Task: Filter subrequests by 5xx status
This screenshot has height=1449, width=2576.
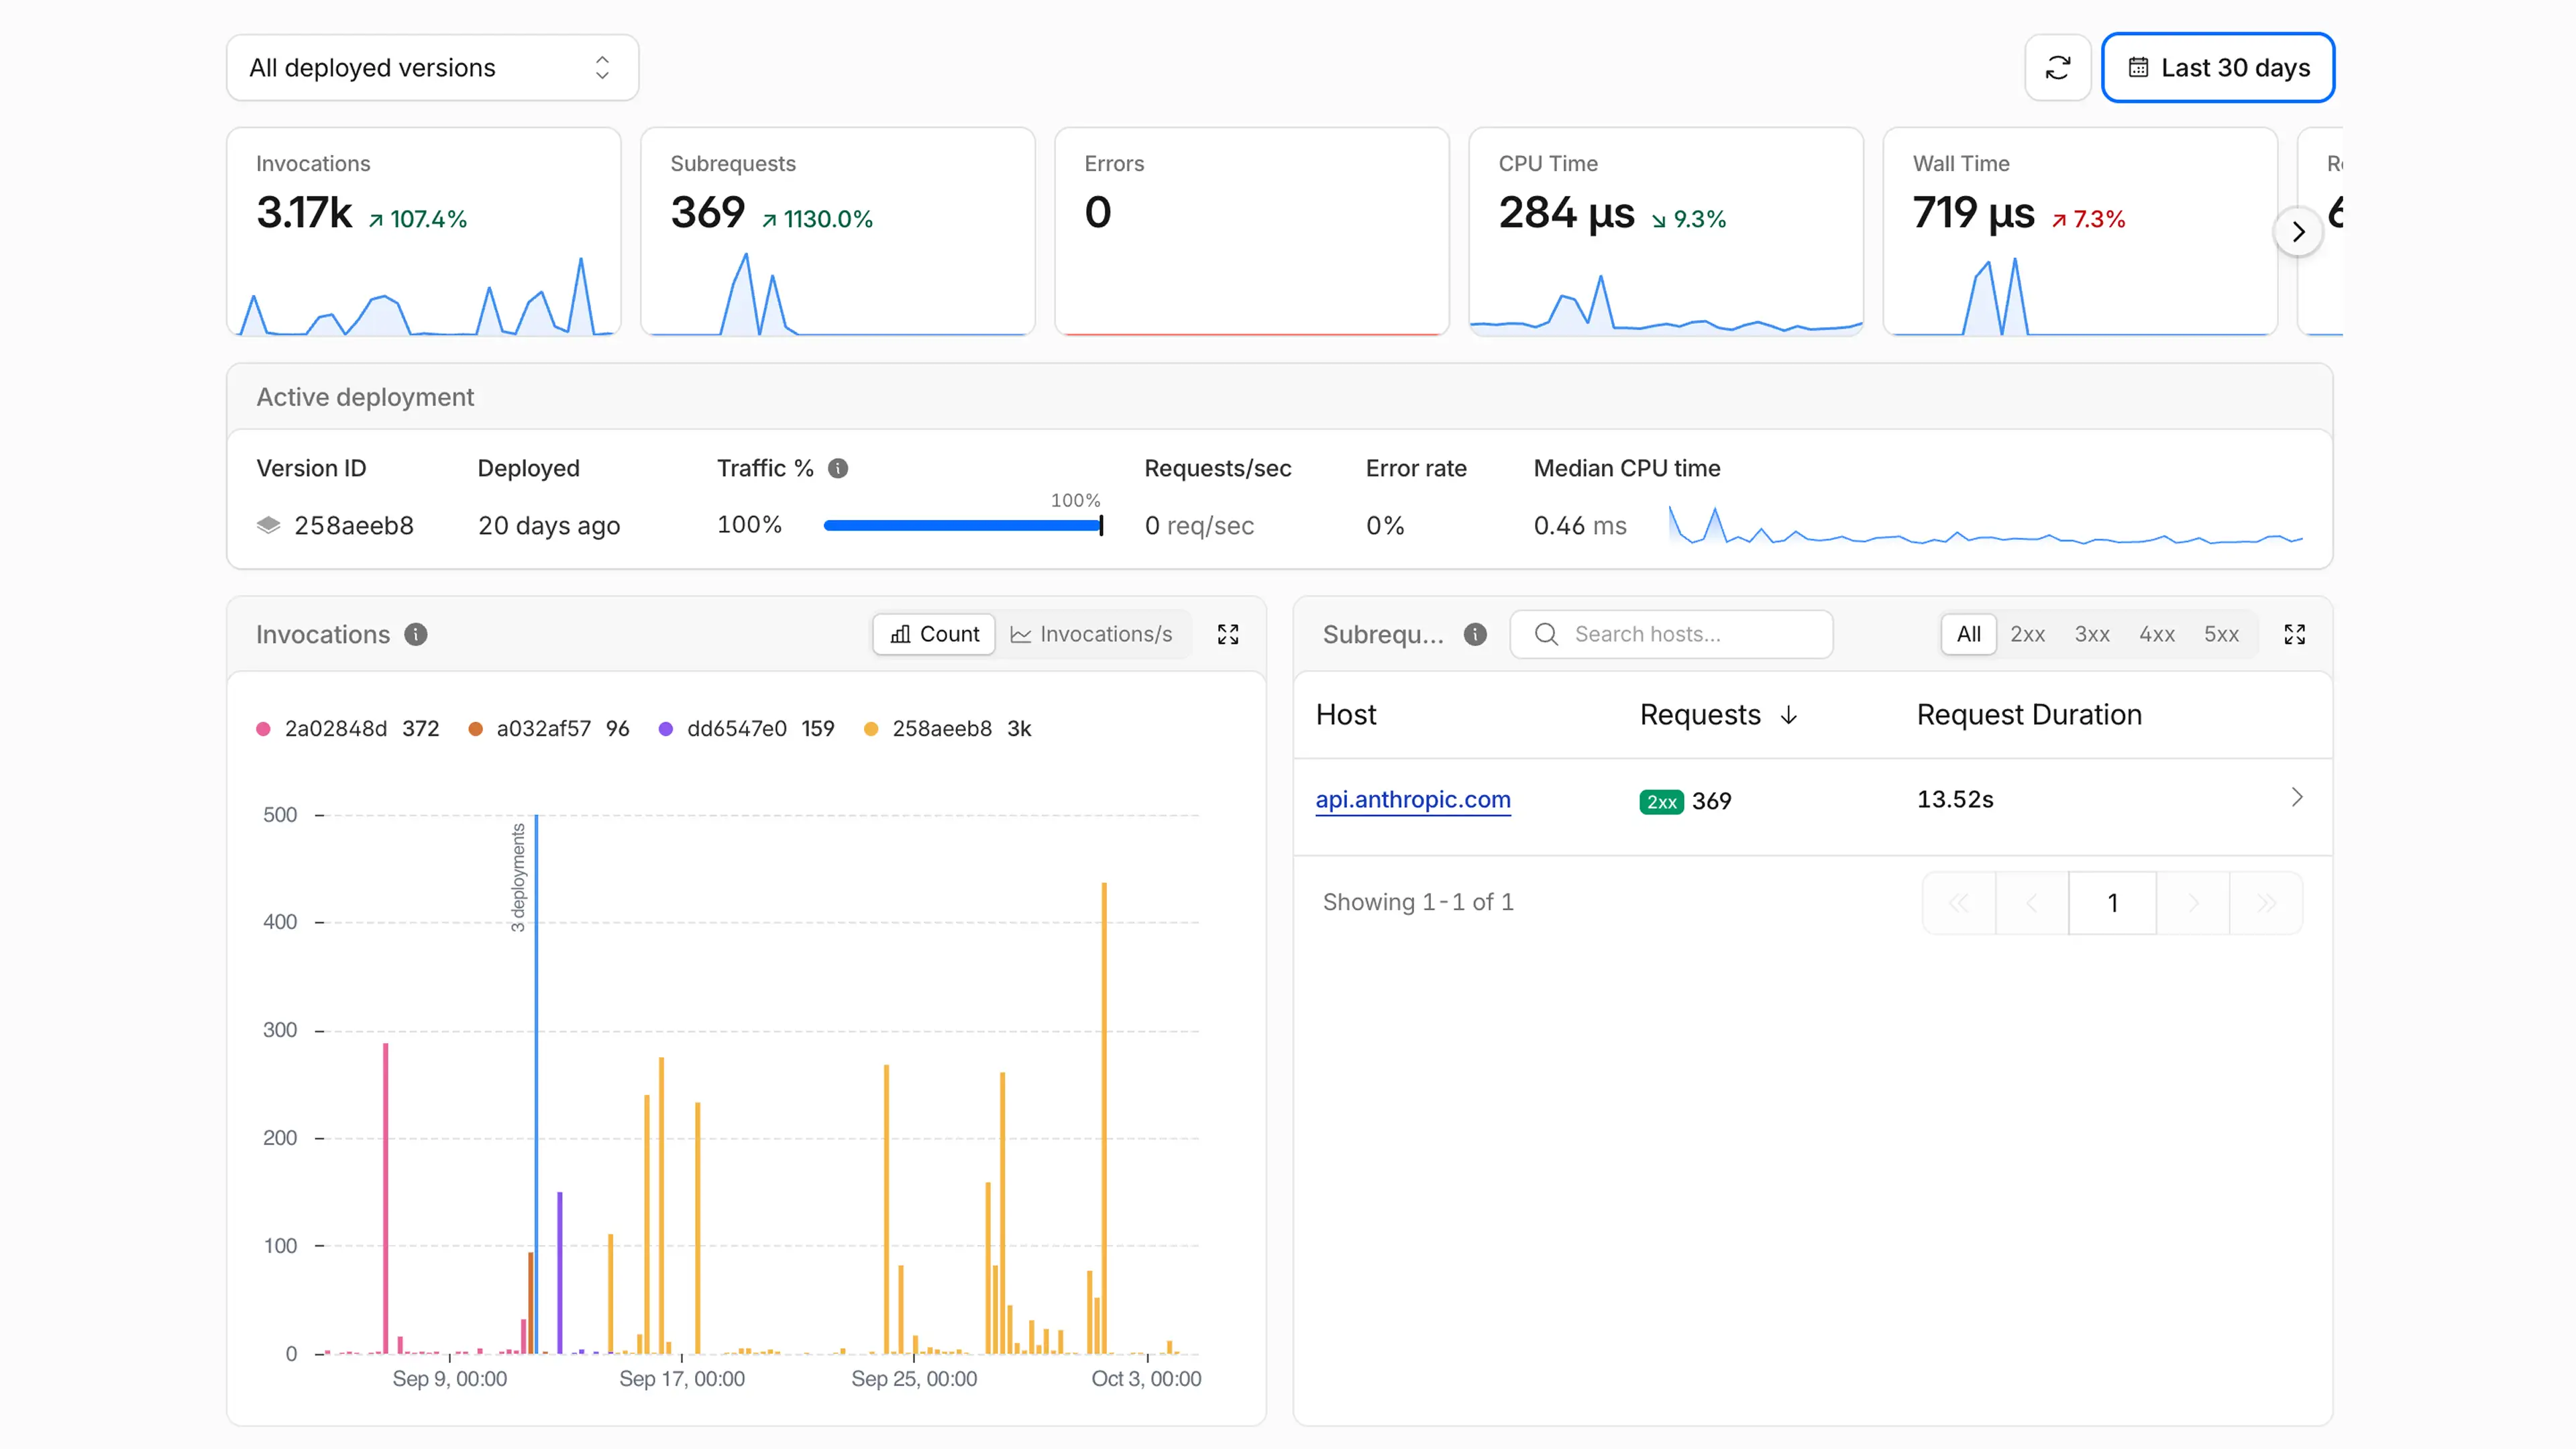Action: [2221, 634]
